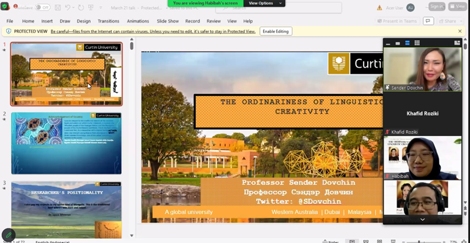
Task: Click the Redo/Repeat icon
Action: pos(81,7)
